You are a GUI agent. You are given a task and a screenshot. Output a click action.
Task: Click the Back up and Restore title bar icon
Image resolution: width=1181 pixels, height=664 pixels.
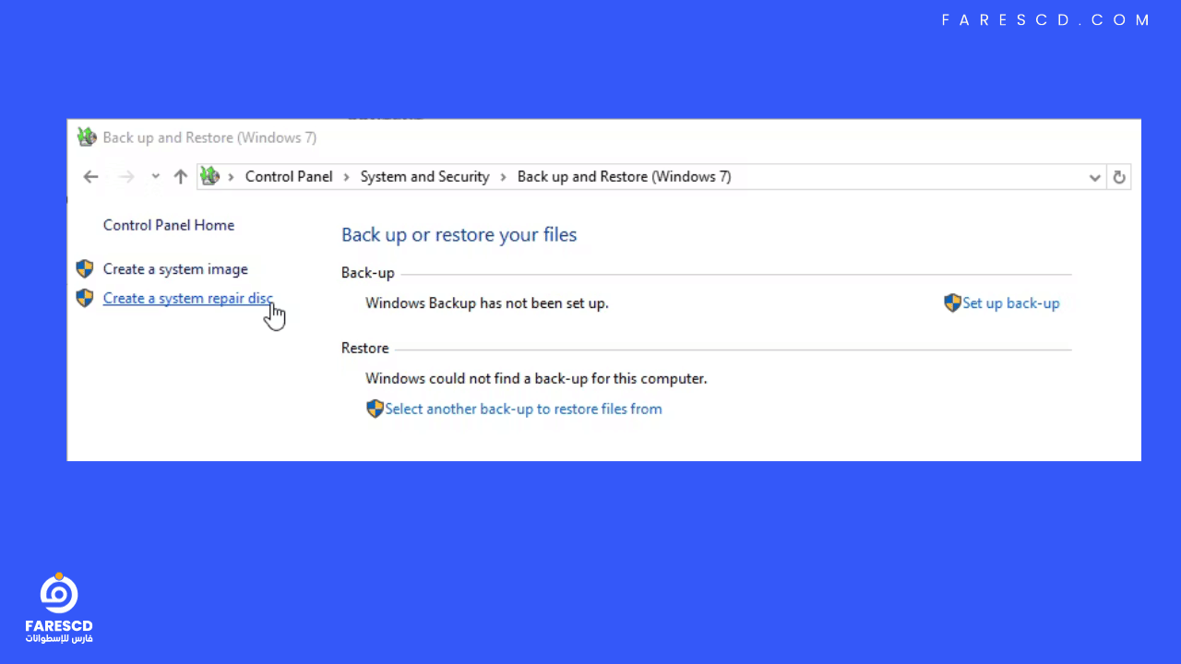pyautogui.click(x=87, y=137)
